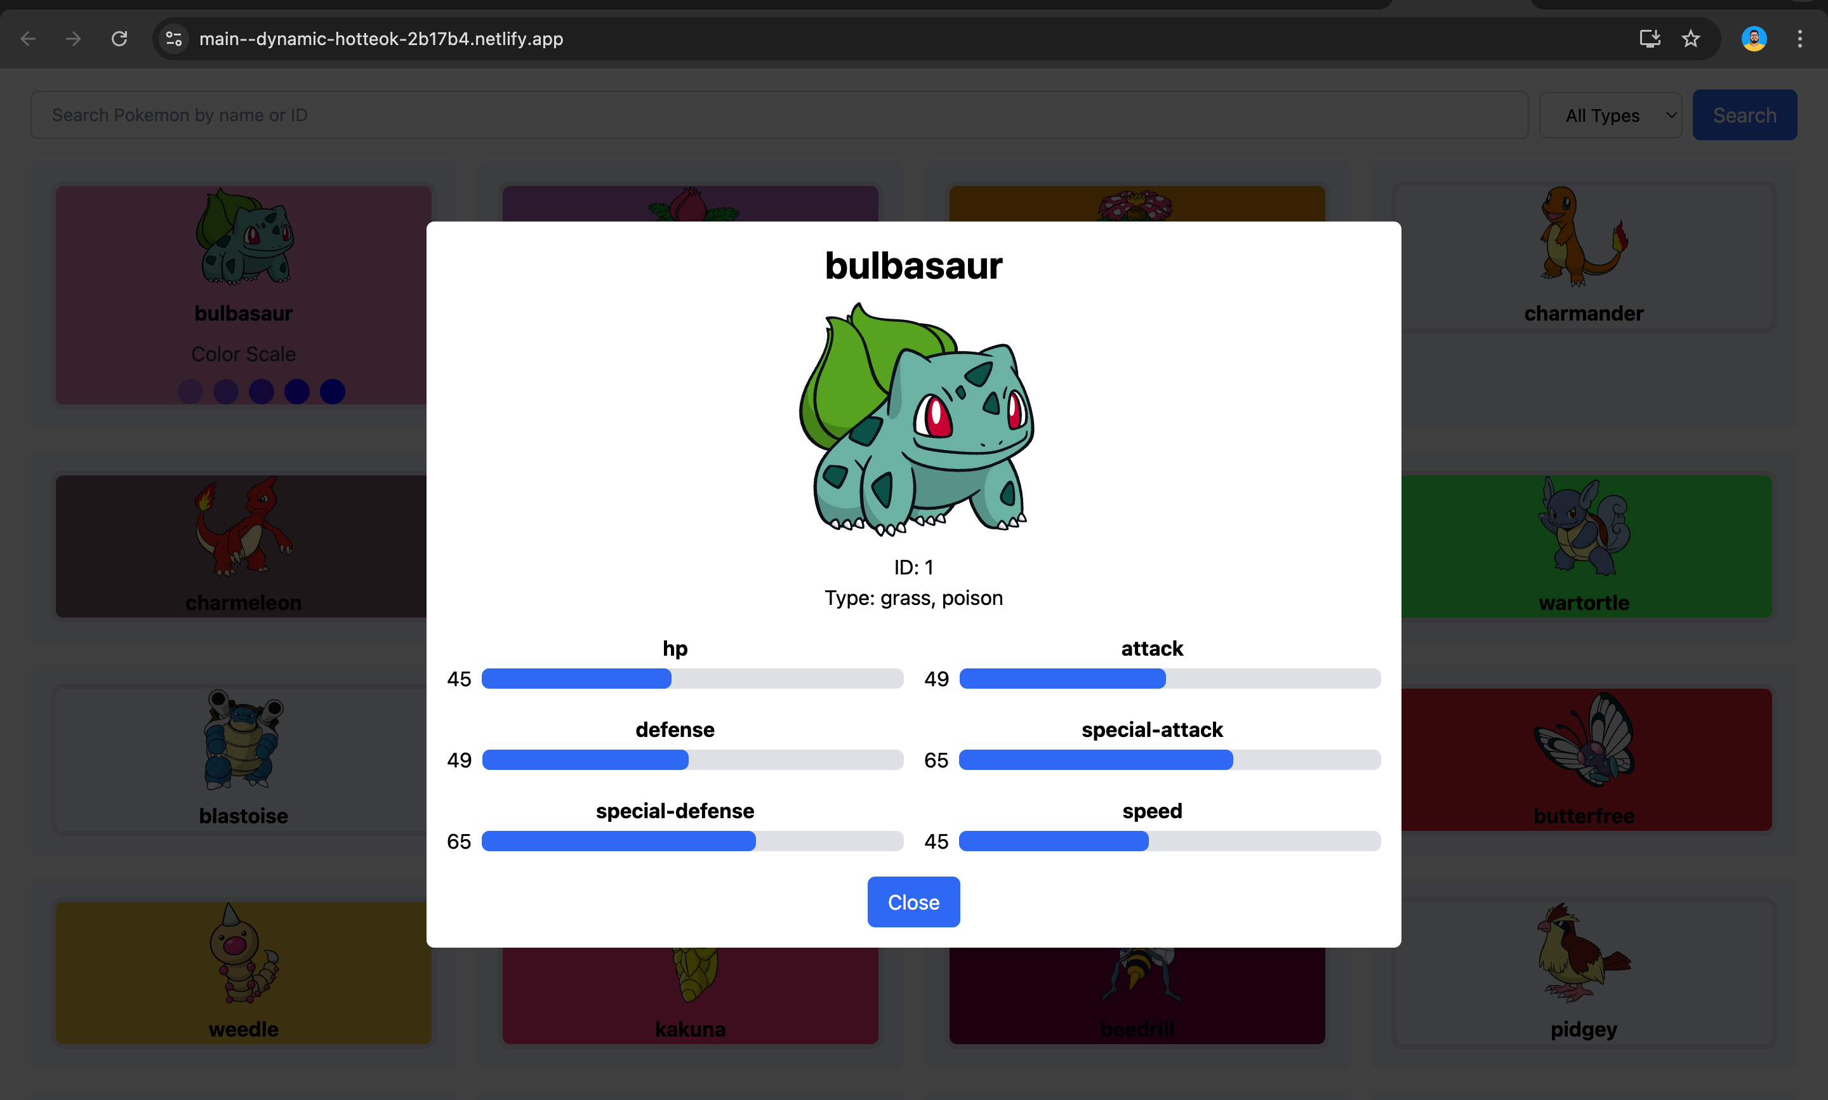The image size is (1828, 1100).
Task: Open the All Types dropdown
Action: 1610,115
